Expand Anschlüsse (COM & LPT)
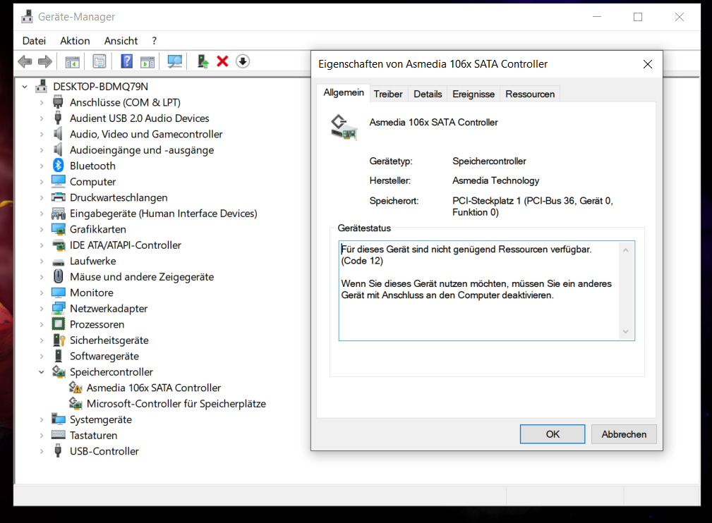Image resolution: width=712 pixels, height=523 pixels. click(x=42, y=102)
